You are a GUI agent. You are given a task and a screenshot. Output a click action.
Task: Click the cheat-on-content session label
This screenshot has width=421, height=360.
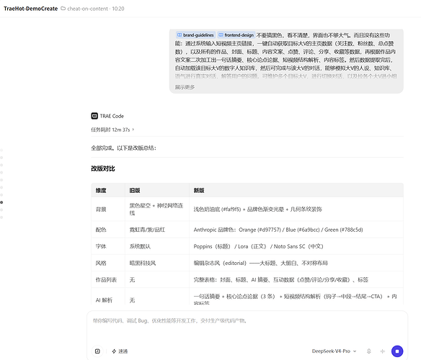tap(87, 9)
